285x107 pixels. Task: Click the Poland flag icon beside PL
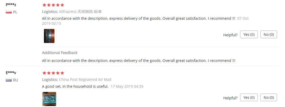(9, 12)
